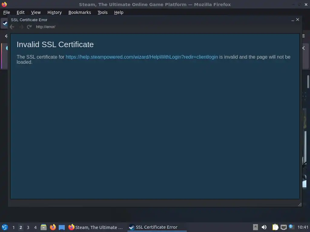Open Firefox hamburger application menu

click(303, 36)
